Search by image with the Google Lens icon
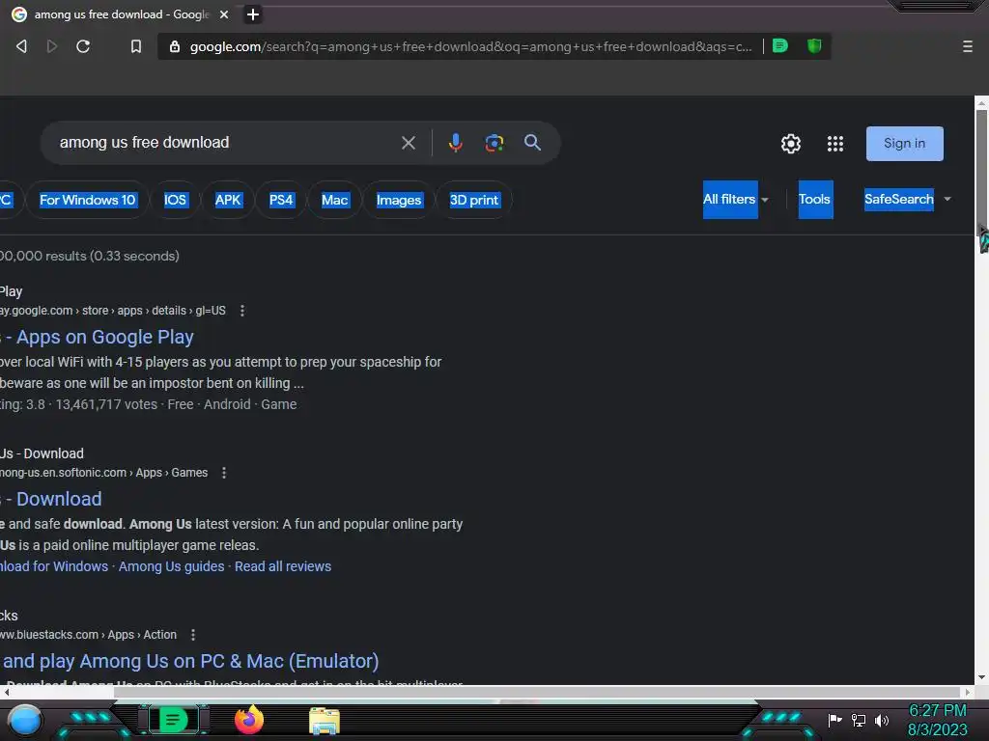 [x=494, y=143]
